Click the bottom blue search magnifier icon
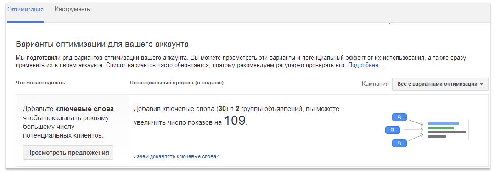 [x=399, y=143]
